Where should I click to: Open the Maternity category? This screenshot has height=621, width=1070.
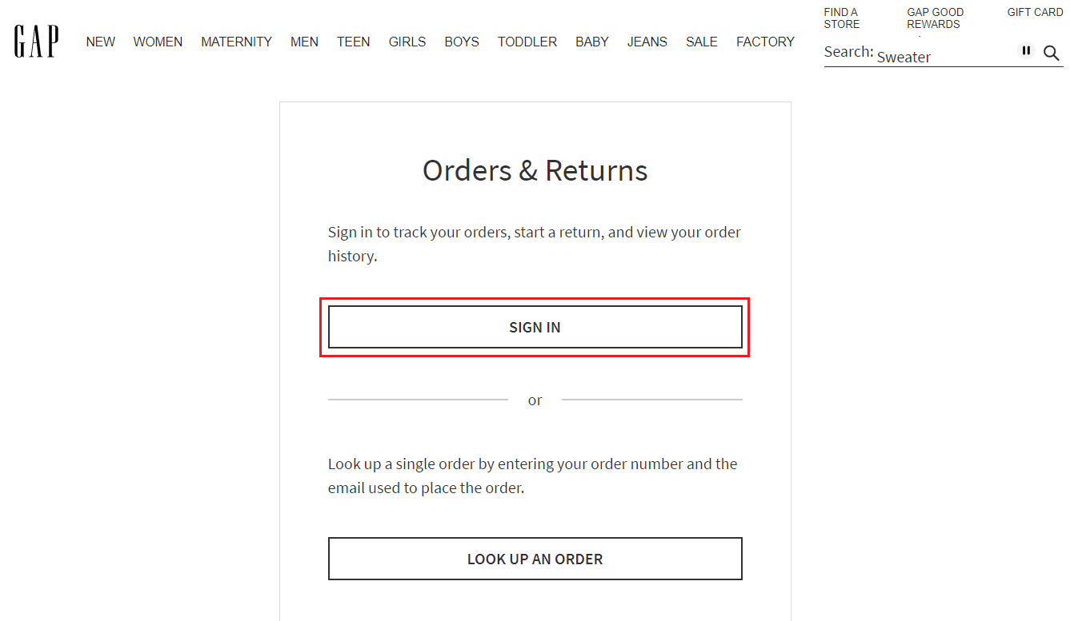pos(236,42)
